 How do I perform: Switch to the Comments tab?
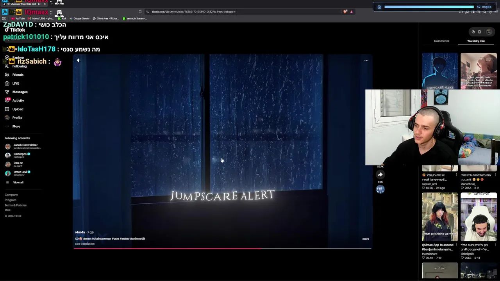(x=441, y=41)
